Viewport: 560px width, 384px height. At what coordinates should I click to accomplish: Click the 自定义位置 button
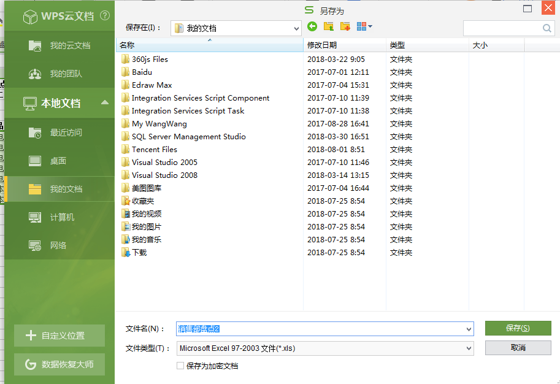(x=59, y=336)
